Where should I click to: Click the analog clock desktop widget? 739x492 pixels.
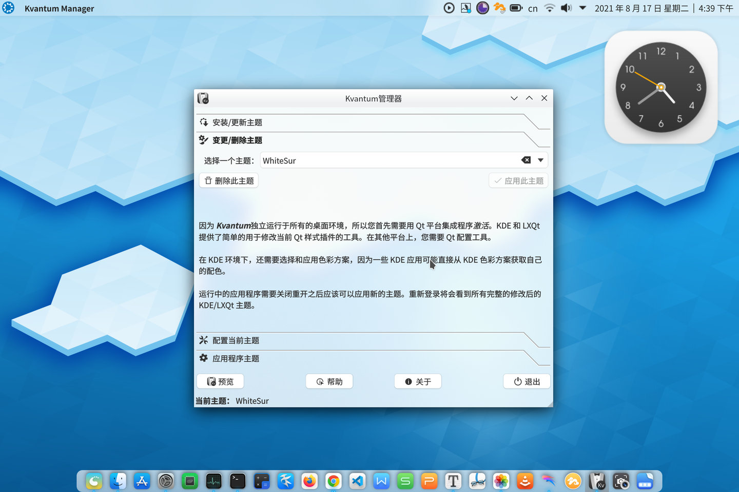[x=661, y=87]
